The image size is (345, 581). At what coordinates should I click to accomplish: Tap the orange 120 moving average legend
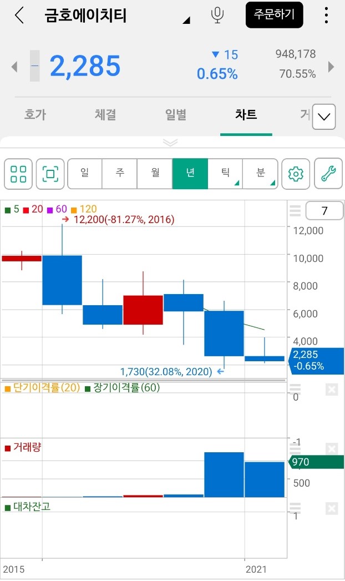coord(84,209)
